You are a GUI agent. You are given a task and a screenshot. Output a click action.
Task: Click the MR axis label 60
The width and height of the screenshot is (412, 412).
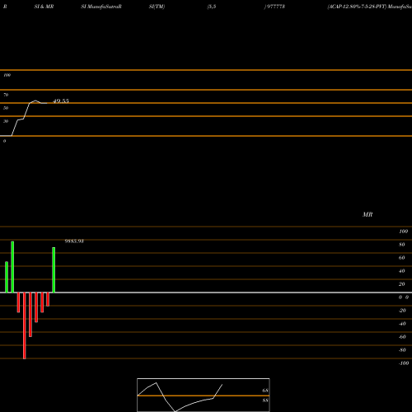click(402, 258)
